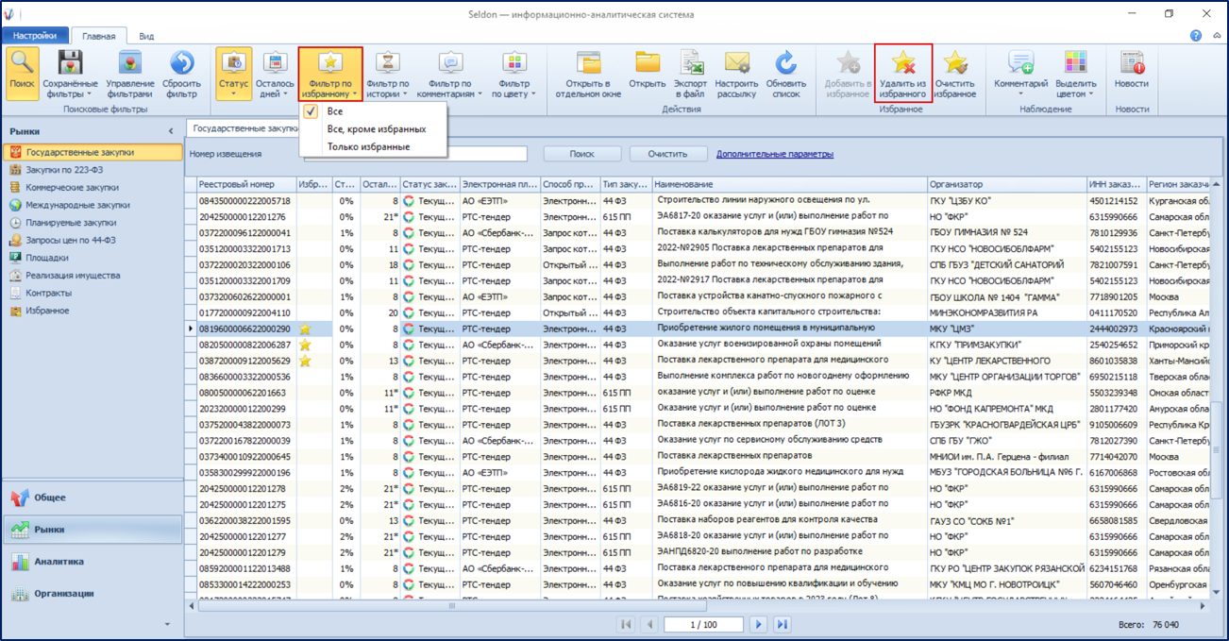
Task: Sort by Реестровый номер column header
Action: pyautogui.click(x=245, y=184)
